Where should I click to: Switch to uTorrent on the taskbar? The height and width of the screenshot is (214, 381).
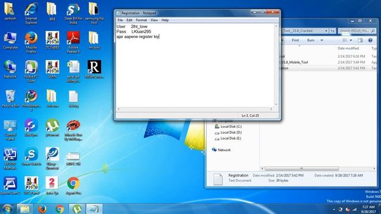(77, 209)
